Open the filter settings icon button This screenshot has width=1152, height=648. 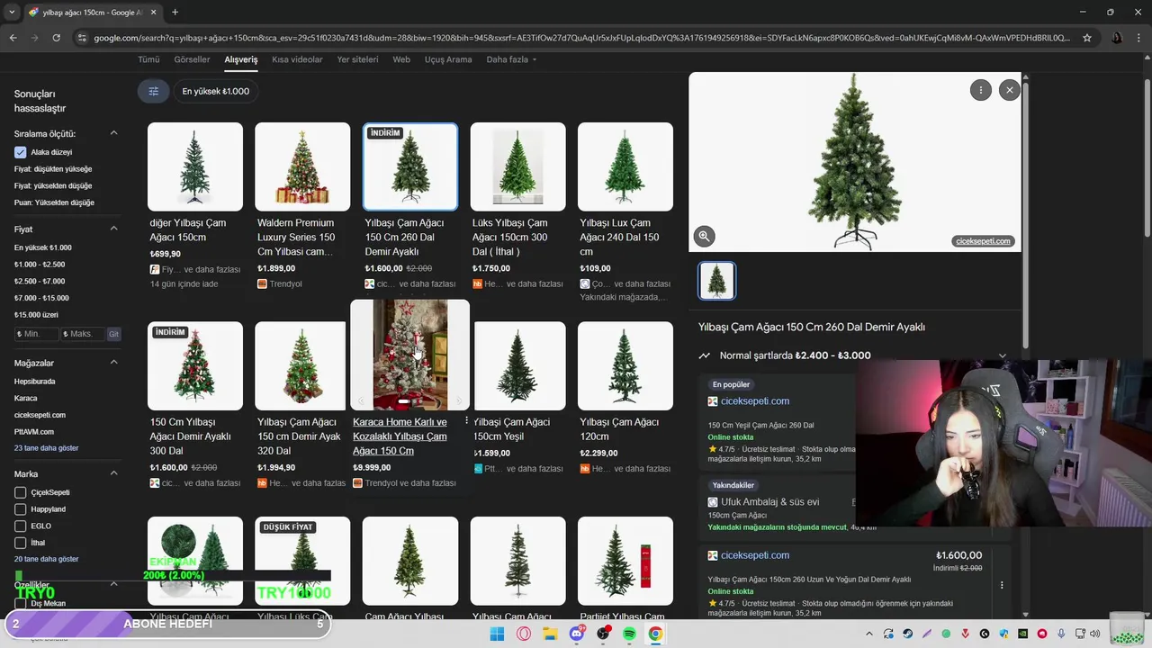coord(153,91)
